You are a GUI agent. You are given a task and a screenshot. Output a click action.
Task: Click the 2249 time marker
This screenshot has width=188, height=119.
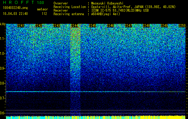tap(164, 26)
